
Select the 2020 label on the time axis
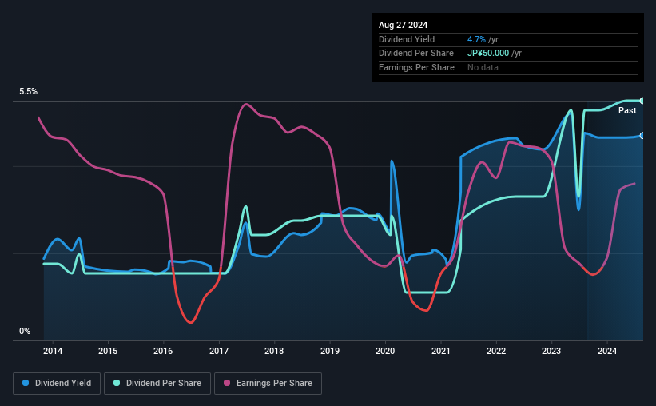[385, 351]
